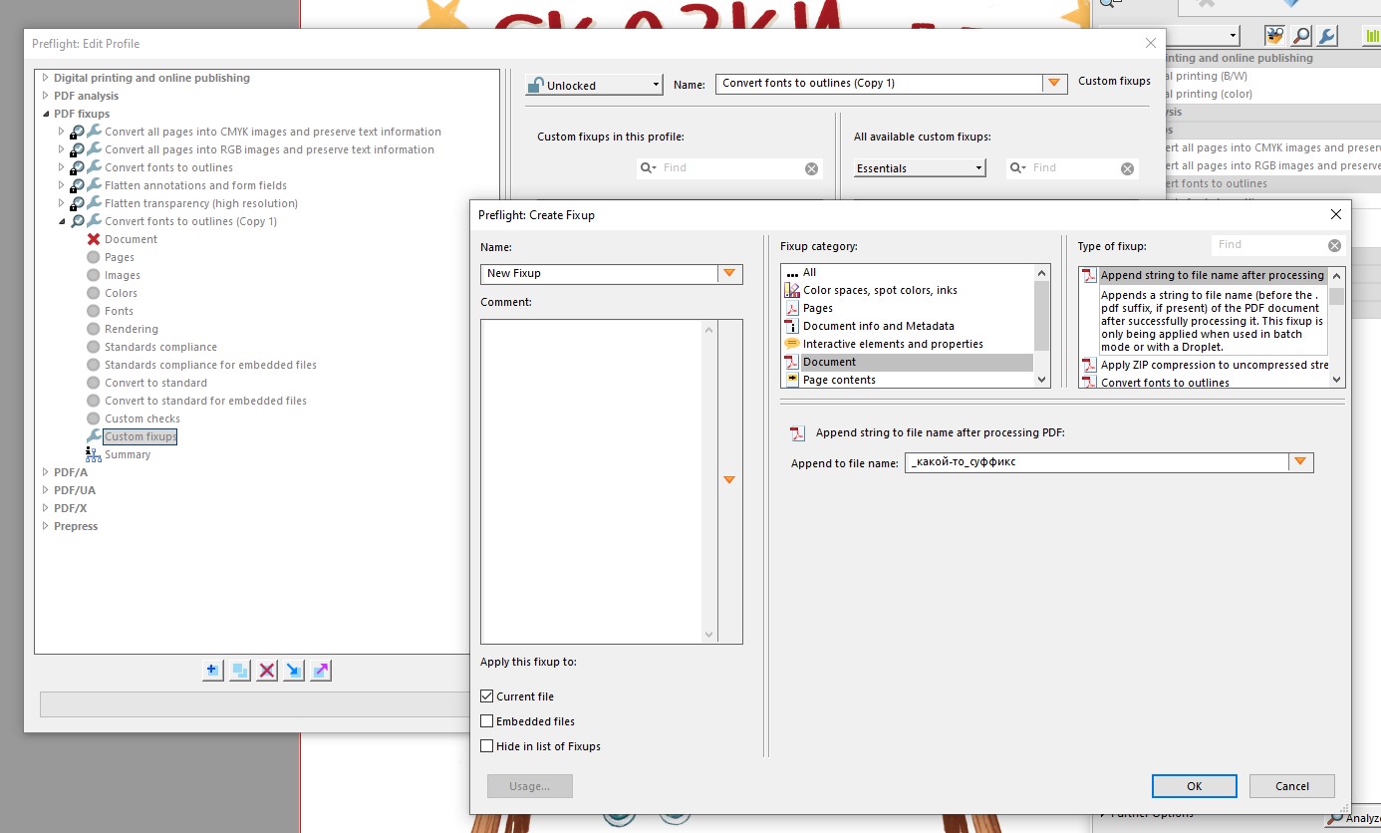Expand the Prepress group
Viewport: 1381px width, 833px height.
45,526
